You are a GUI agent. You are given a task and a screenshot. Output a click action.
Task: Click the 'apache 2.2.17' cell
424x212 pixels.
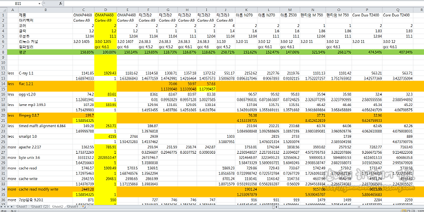coord(45,147)
